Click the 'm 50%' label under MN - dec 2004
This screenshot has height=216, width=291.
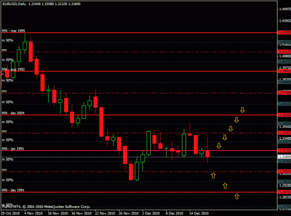click(x=7, y=122)
